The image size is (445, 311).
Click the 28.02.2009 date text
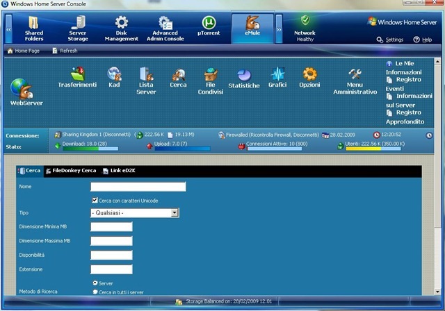[342, 135]
